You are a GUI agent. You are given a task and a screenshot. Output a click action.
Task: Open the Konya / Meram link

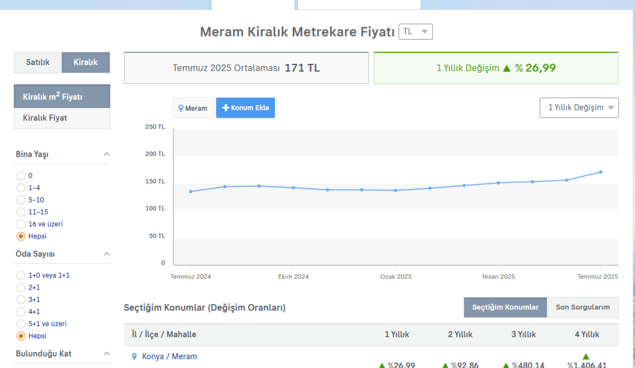point(170,356)
